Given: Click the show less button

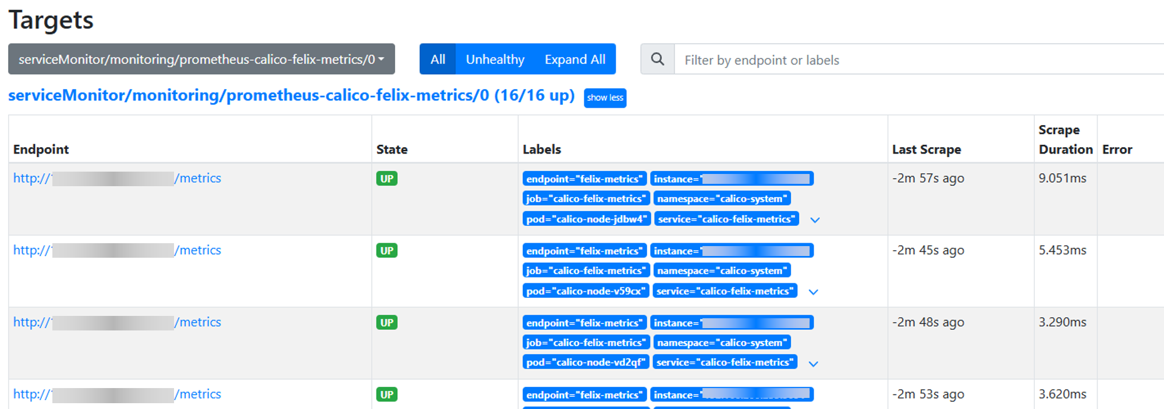Looking at the screenshot, I should click(605, 98).
